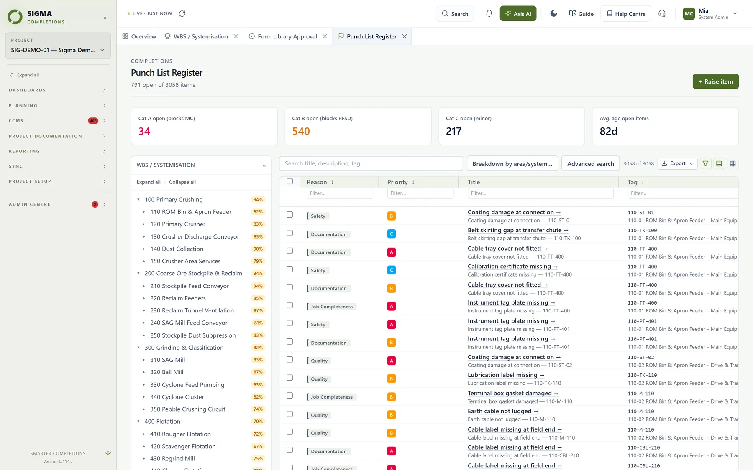The height and width of the screenshot is (470, 753).
Task: Click the 90% progress badge for 140 Dust Collection
Action: [x=258, y=249]
